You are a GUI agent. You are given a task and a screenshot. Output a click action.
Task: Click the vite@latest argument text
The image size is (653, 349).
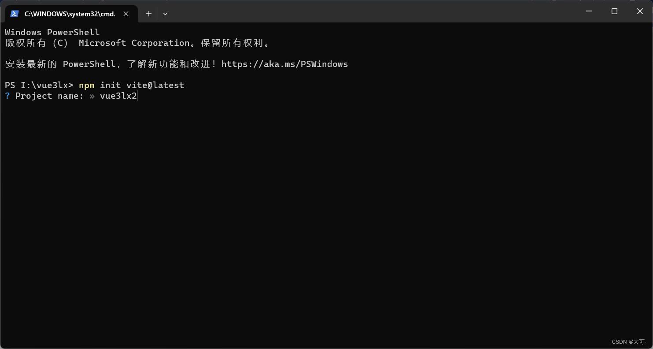pos(155,85)
